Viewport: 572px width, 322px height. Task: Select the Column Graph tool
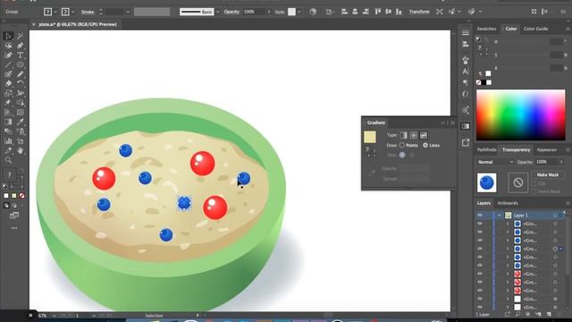8,141
